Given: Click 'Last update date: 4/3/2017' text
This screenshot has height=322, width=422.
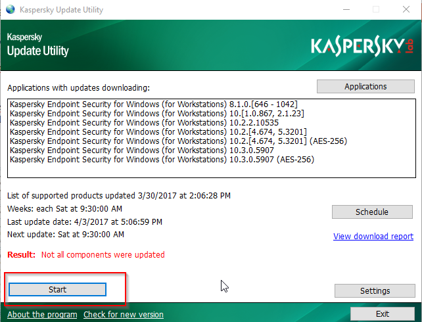Looking at the screenshot, I should tap(85, 221).
